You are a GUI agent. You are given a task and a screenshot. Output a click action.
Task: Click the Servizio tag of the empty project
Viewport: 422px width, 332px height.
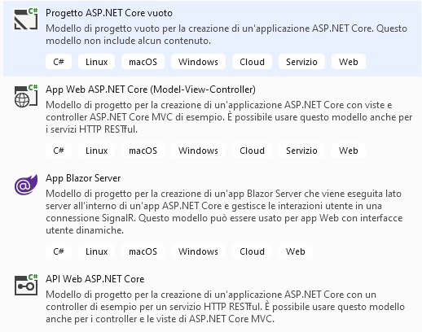(x=301, y=62)
